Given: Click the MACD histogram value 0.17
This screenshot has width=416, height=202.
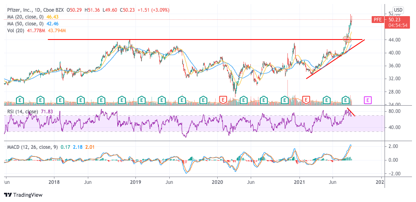Looking at the screenshot, I should tap(65, 147).
